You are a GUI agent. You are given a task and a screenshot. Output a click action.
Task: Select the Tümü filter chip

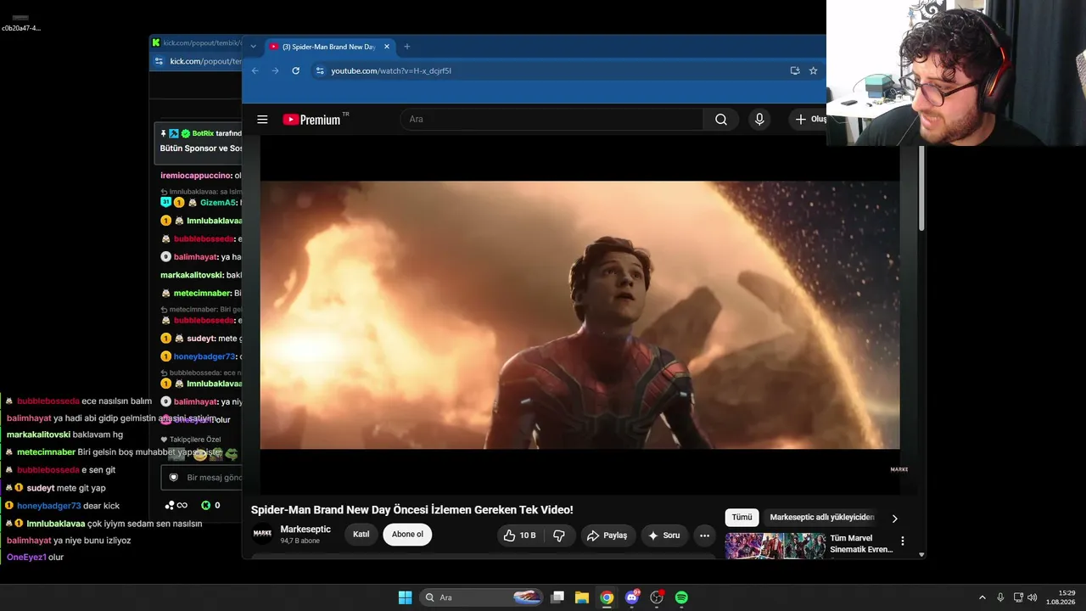coord(742,518)
